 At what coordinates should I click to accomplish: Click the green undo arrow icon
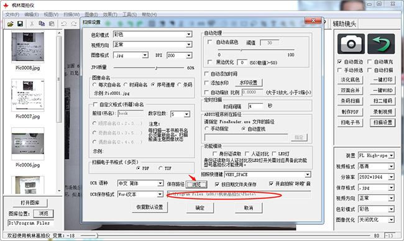click(381, 43)
